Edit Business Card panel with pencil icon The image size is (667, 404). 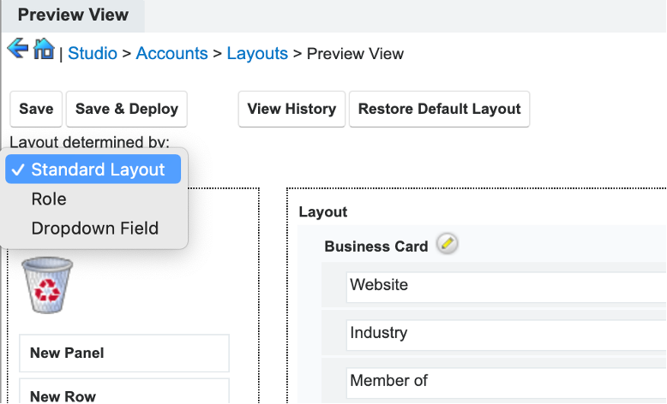447,245
